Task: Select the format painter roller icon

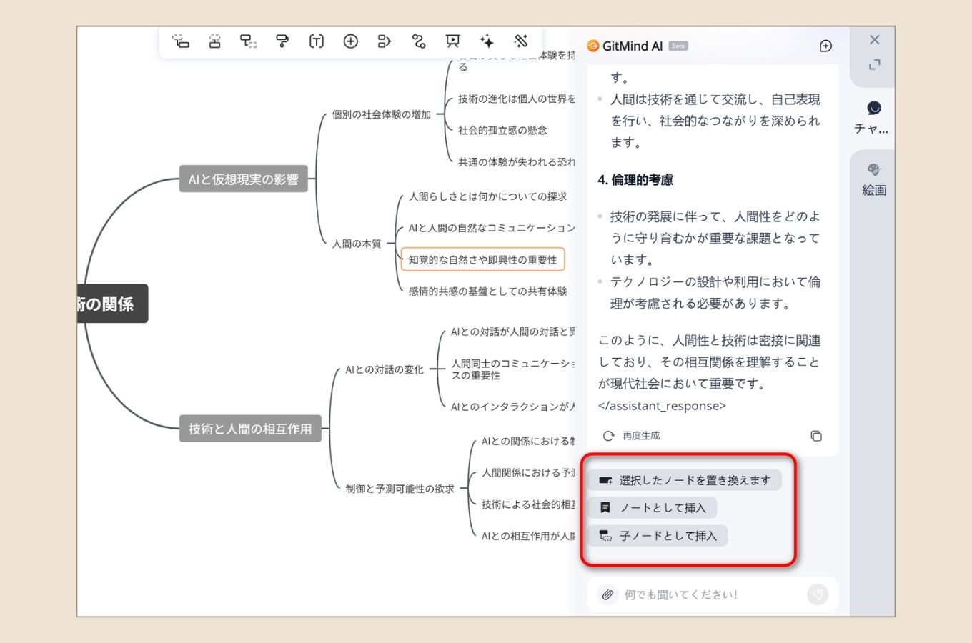Action: click(x=282, y=41)
